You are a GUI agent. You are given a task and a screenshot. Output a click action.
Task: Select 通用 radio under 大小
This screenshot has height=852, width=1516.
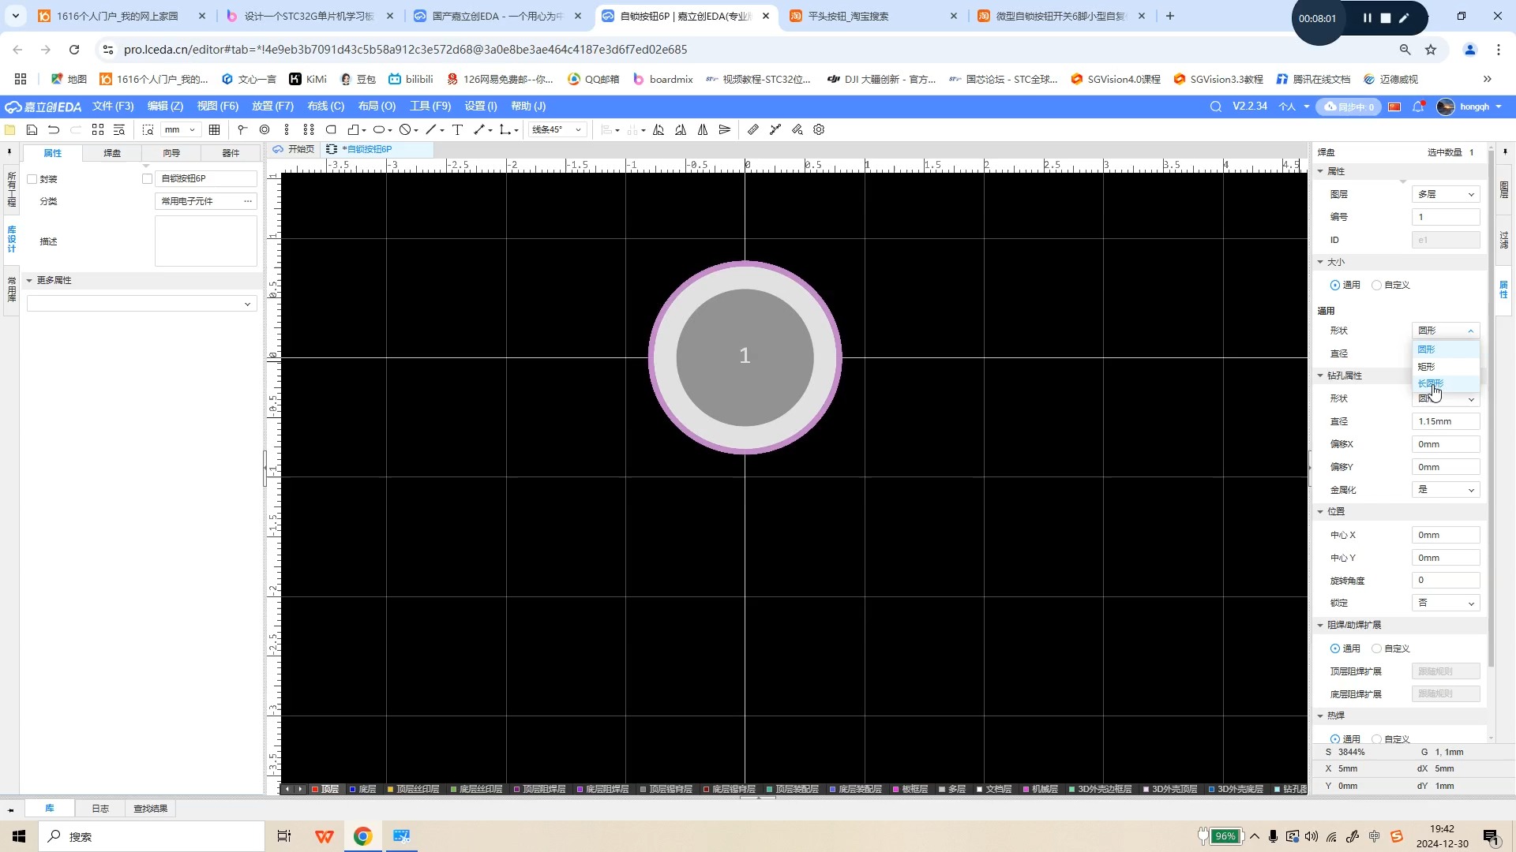[x=1335, y=285]
